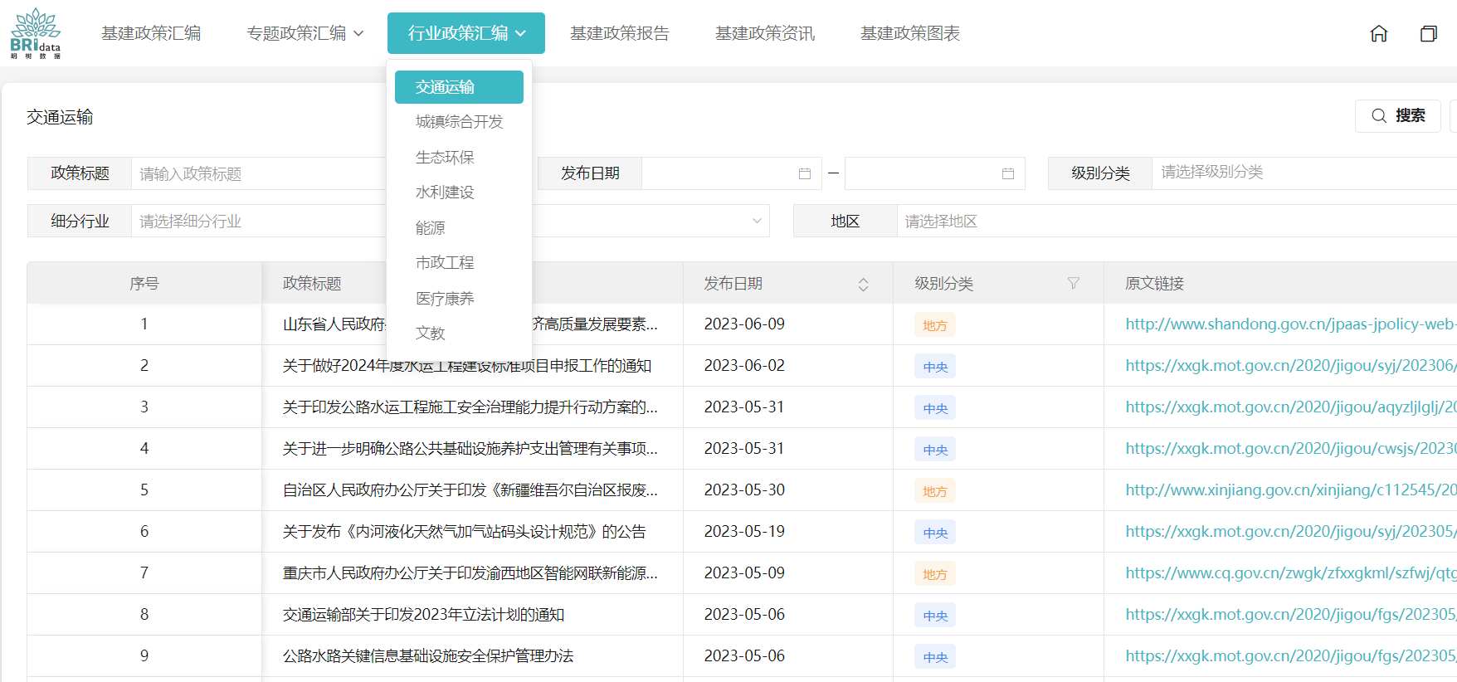Viewport: 1457px width, 682px height.
Task: Click 地方 tag in row 7
Action: (x=935, y=574)
